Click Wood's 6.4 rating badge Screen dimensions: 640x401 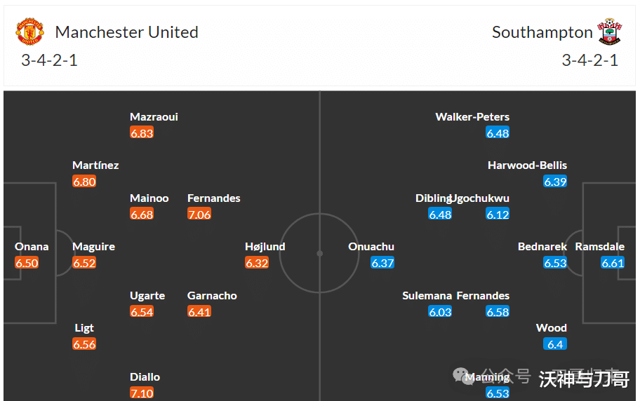[554, 344]
